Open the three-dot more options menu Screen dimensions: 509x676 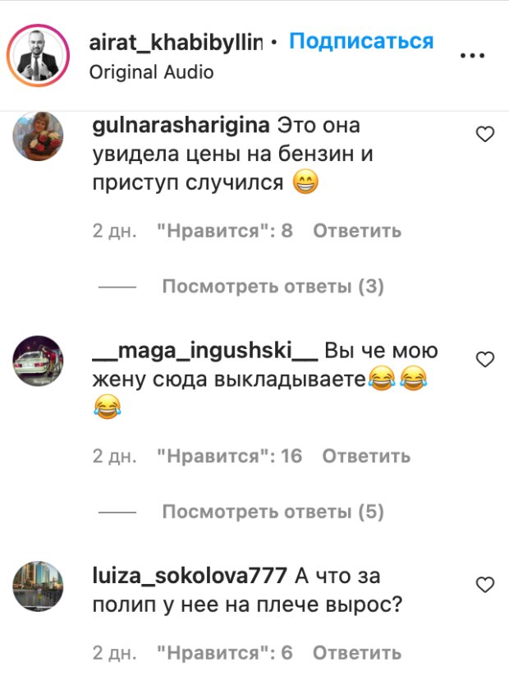click(x=472, y=56)
